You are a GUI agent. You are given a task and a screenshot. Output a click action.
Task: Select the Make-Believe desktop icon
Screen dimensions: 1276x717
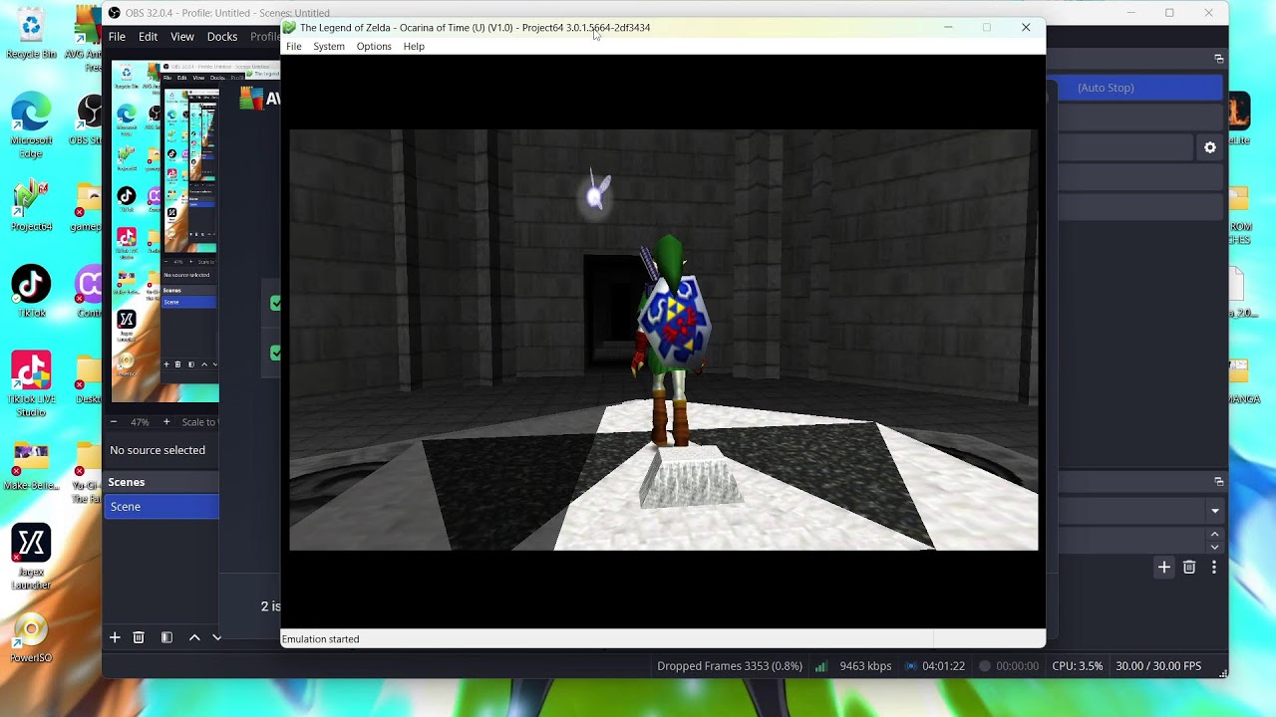pyautogui.click(x=31, y=465)
